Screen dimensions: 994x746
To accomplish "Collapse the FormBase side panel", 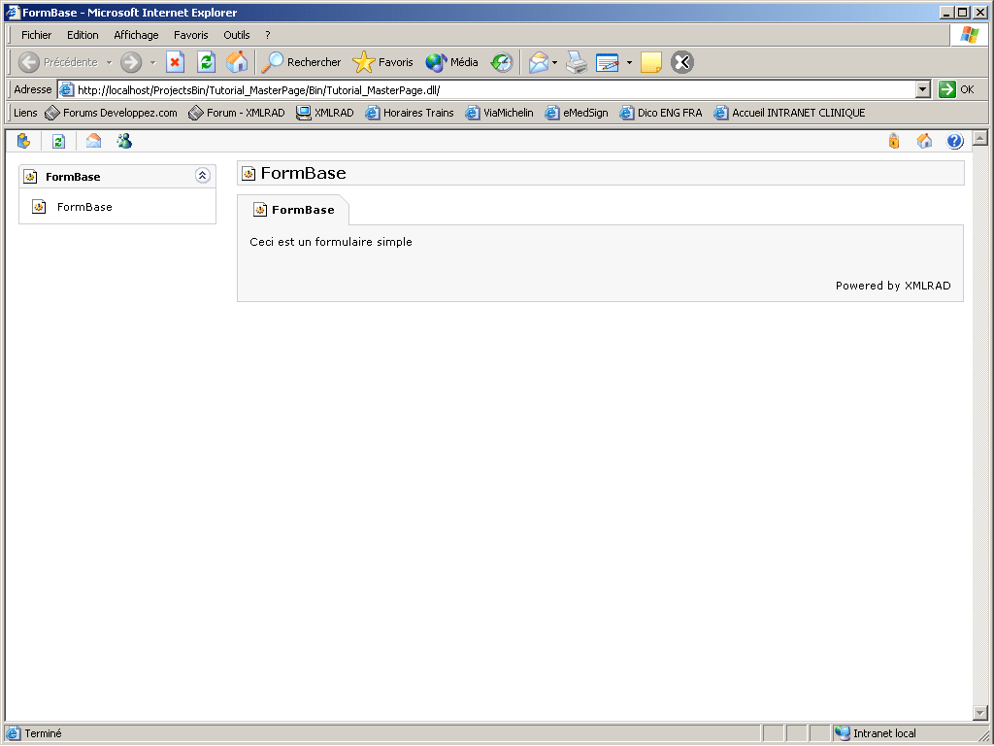I will click(202, 176).
